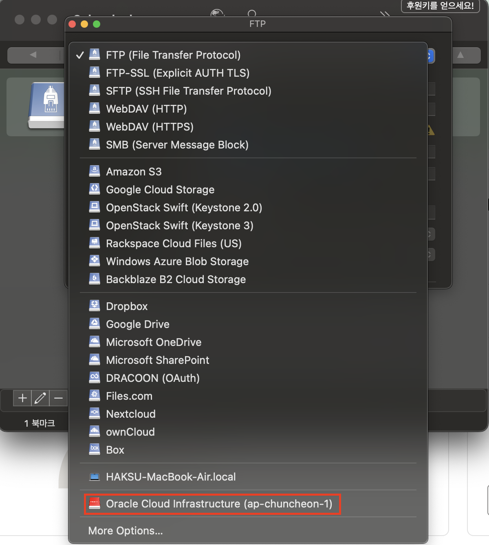The image size is (489, 545).
Task: Click the Microsoft SharePoint icon
Action: (95, 360)
